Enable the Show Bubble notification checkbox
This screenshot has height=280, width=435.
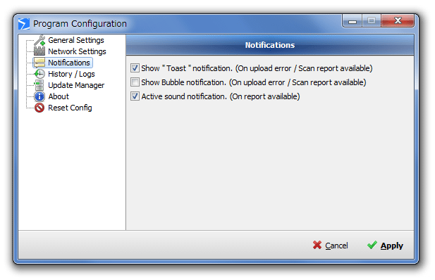135,82
